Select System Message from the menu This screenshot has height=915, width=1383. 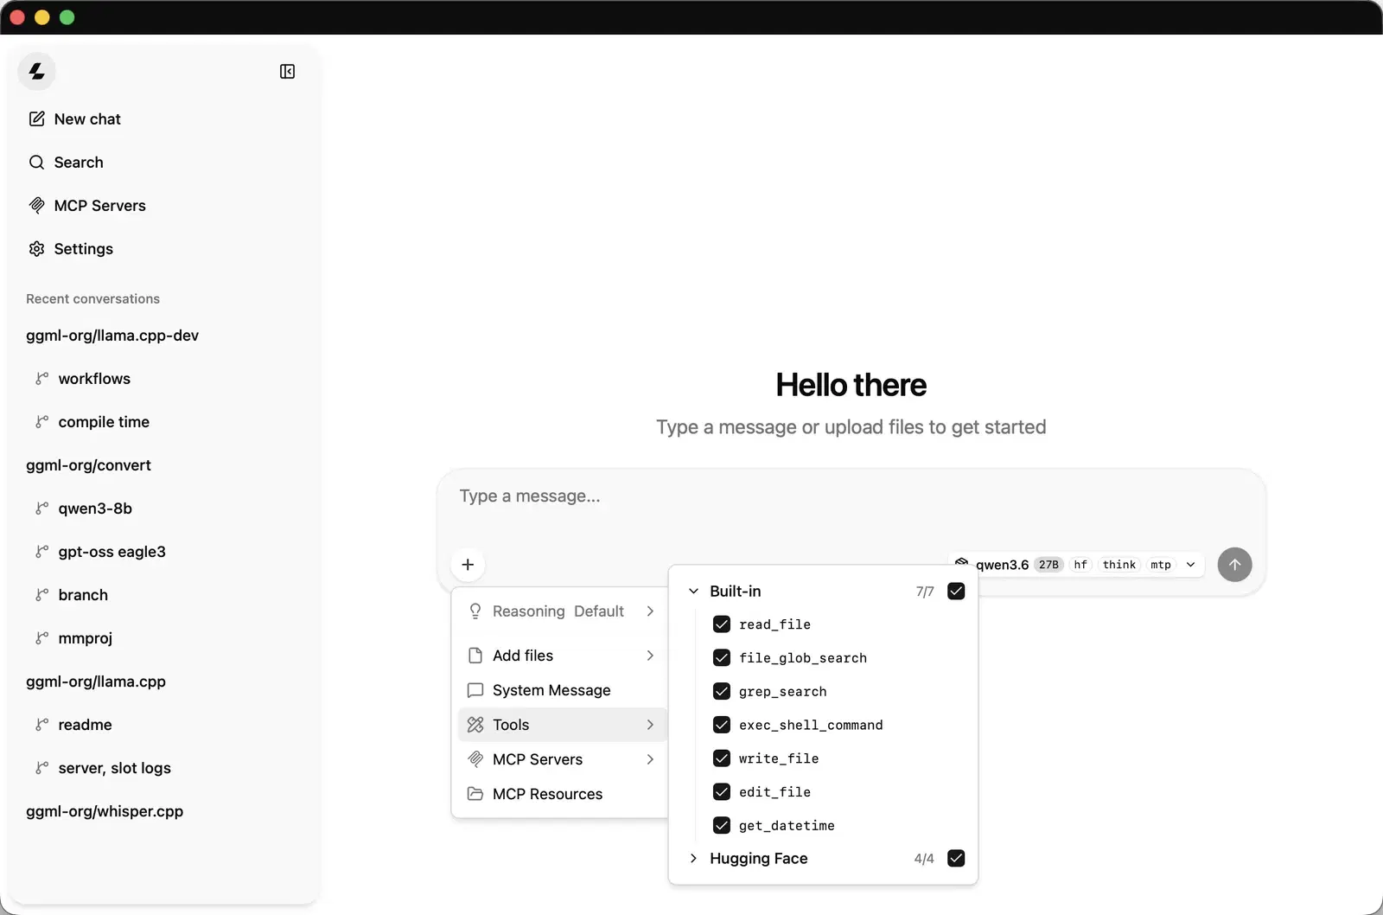pos(562,690)
